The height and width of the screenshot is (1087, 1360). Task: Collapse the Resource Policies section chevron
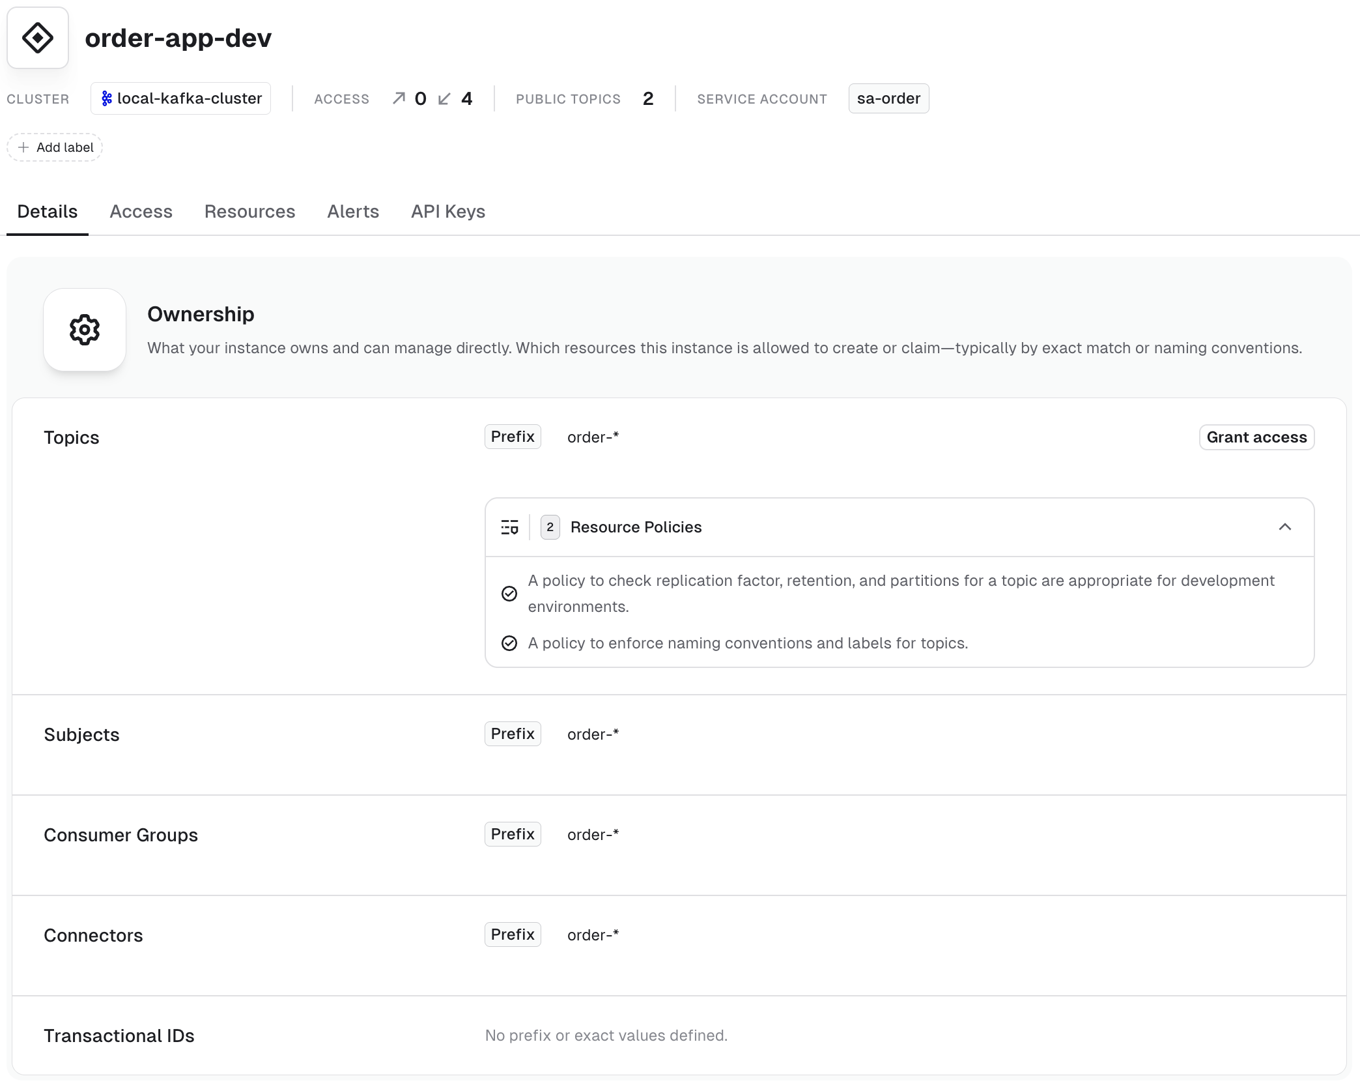1284,527
